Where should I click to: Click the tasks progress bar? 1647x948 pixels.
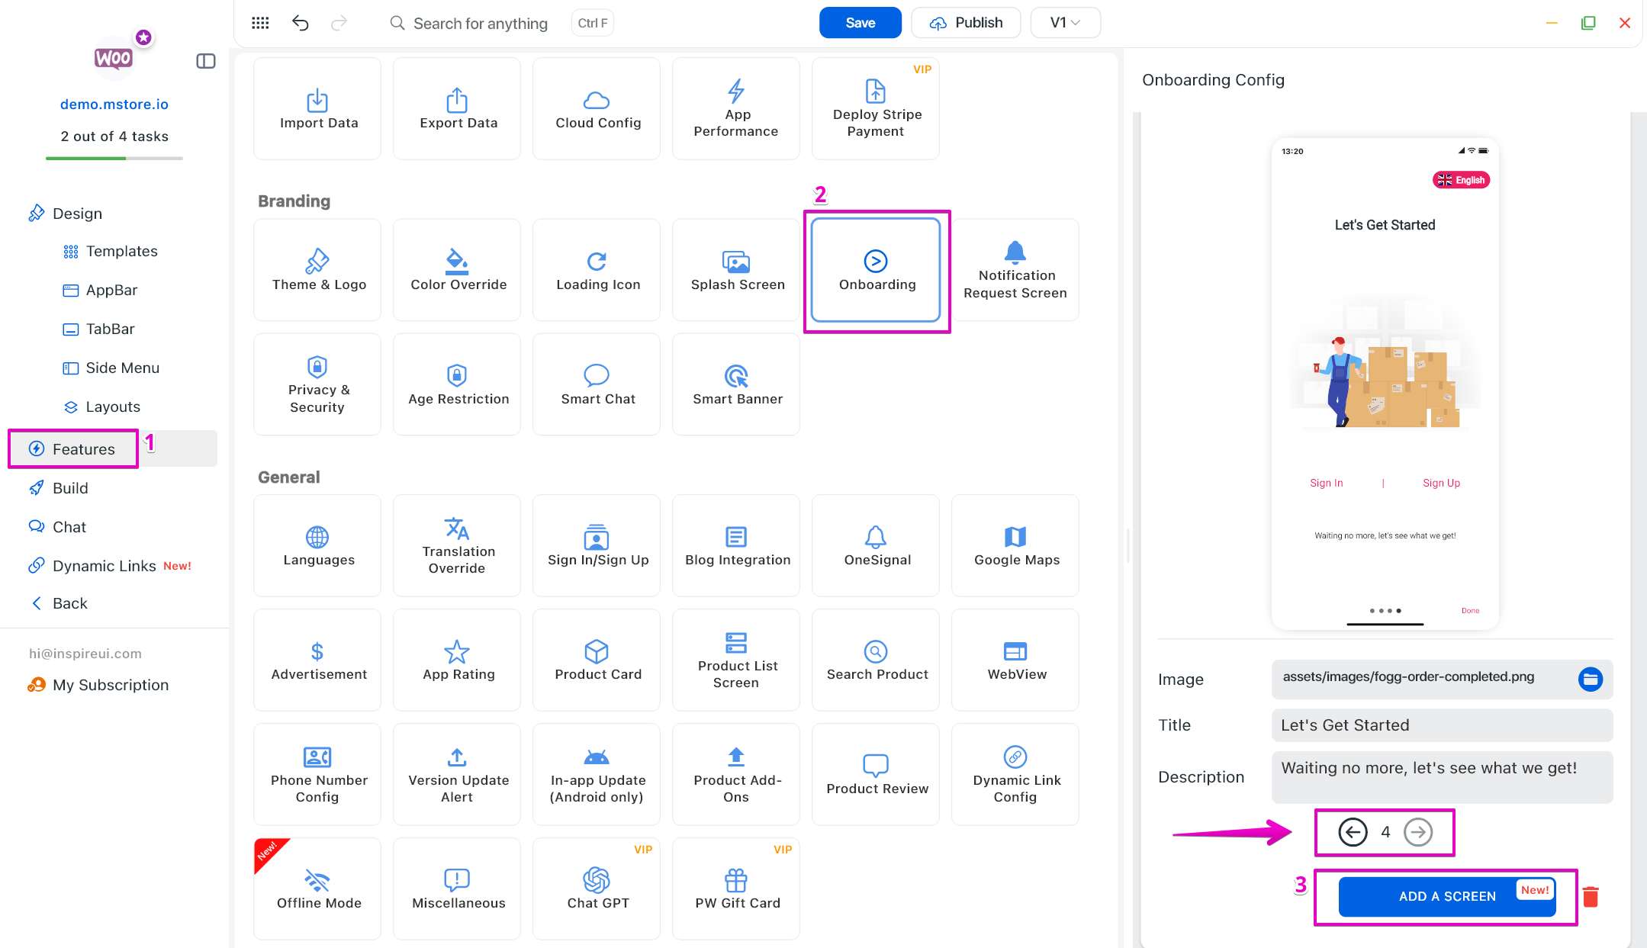click(114, 158)
